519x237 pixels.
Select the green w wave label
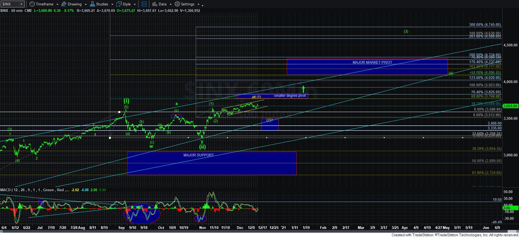pyautogui.click(x=151, y=146)
